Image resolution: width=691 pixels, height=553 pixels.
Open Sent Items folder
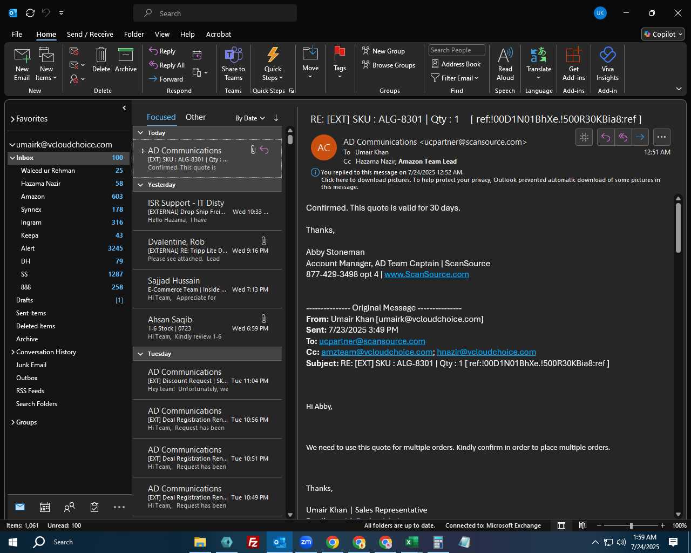tap(31, 313)
